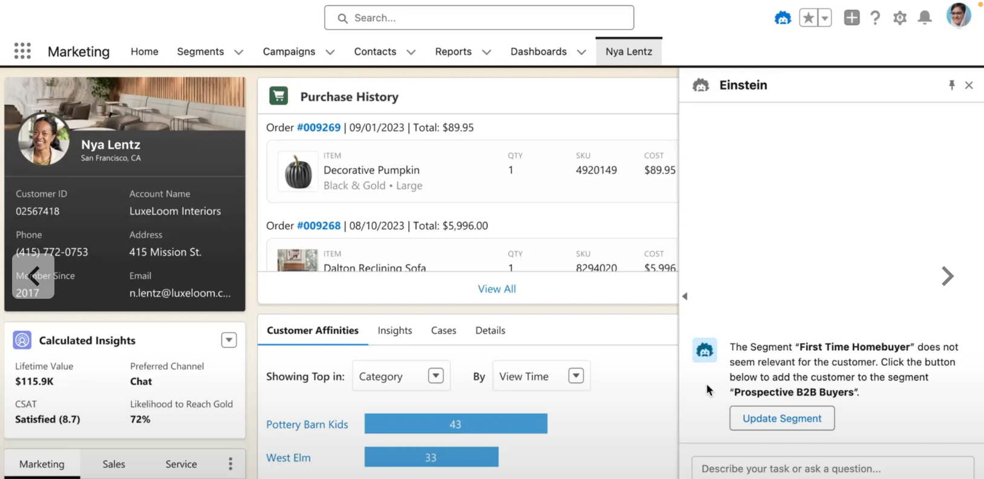This screenshot has height=479, width=984.
Task: Select the Customer Affinities tab
Action: click(x=313, y=330)
